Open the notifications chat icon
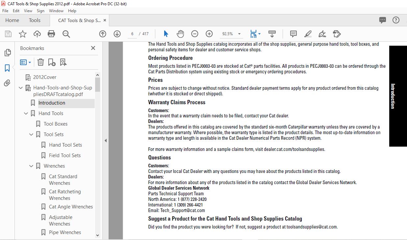 click(383, 20)
